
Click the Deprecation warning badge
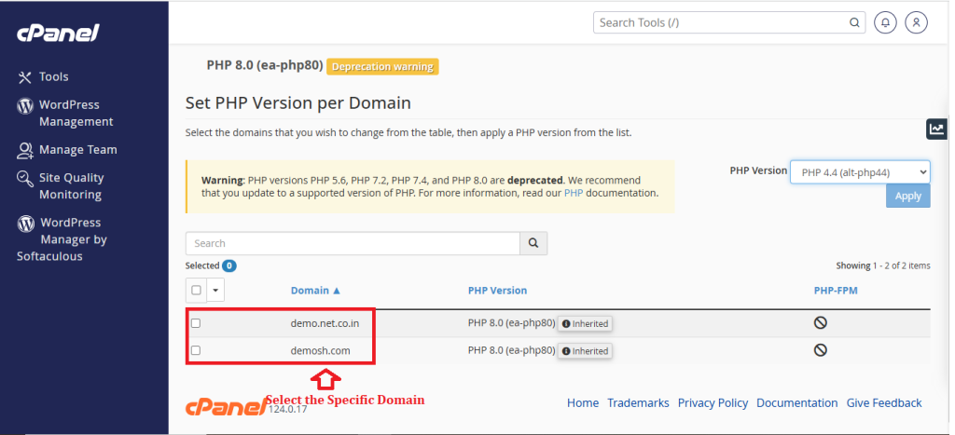point(382,67)
